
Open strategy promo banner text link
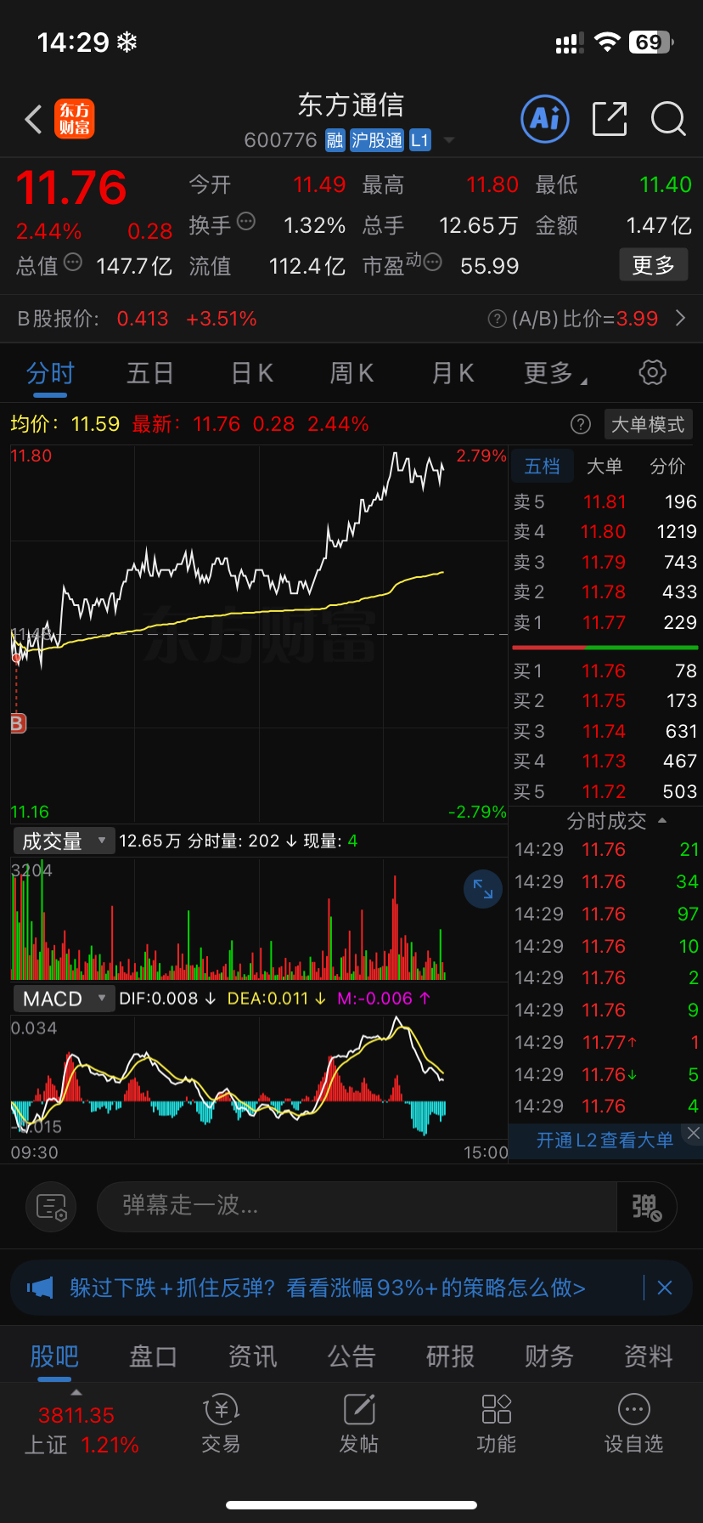coord(328,1288)
